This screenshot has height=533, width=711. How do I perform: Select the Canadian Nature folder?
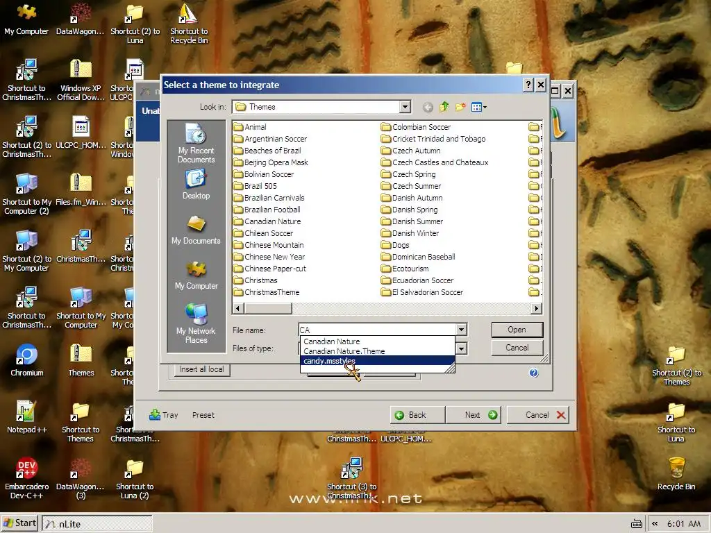click(x=267, y=221)
